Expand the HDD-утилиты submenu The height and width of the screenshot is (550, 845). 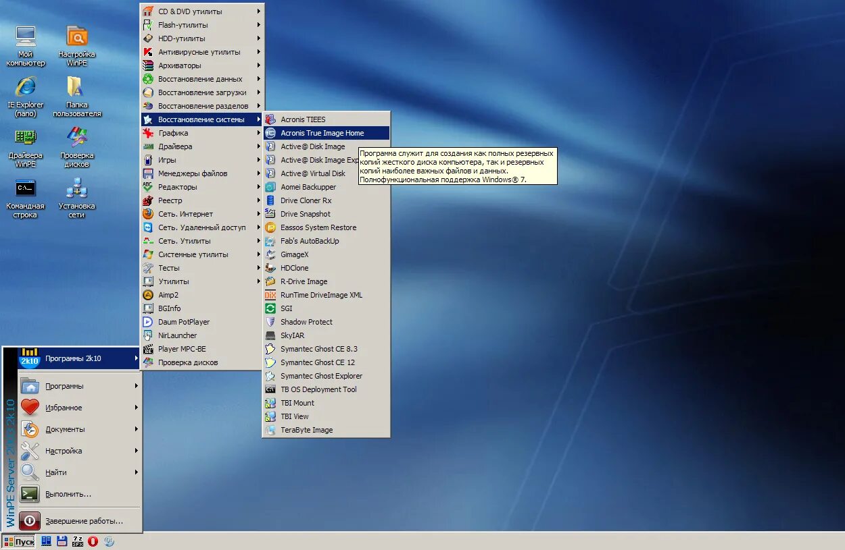coord(201,38)
